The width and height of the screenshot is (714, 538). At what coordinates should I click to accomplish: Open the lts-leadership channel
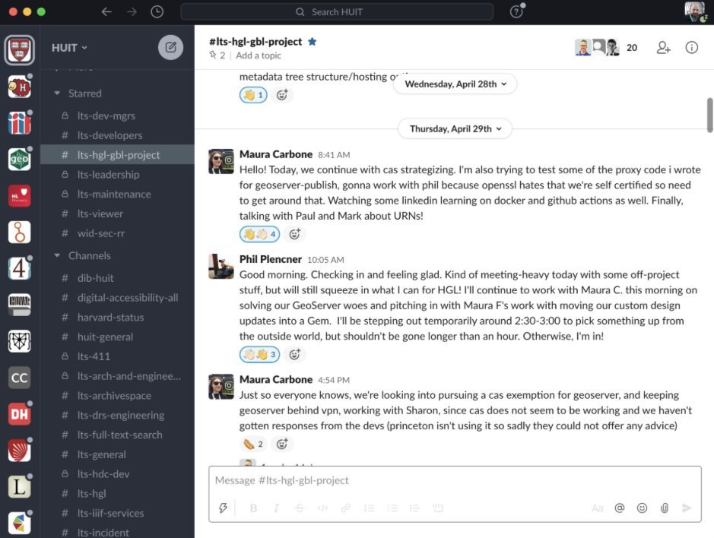(x=118, y=174)
